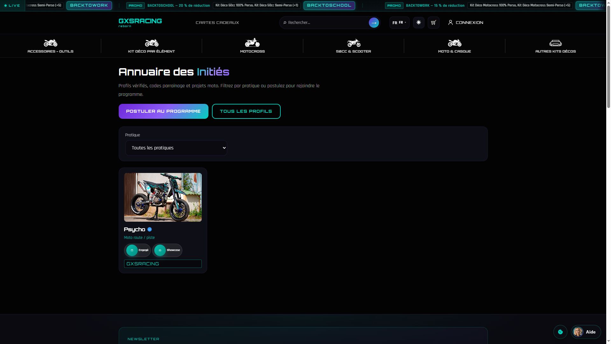
Task: Open cookie settings button
Action: tap(560, 332)
